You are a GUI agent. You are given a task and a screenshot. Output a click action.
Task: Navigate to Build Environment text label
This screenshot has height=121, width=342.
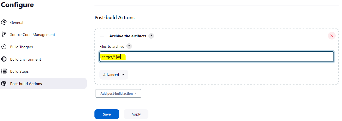[26, 59]
